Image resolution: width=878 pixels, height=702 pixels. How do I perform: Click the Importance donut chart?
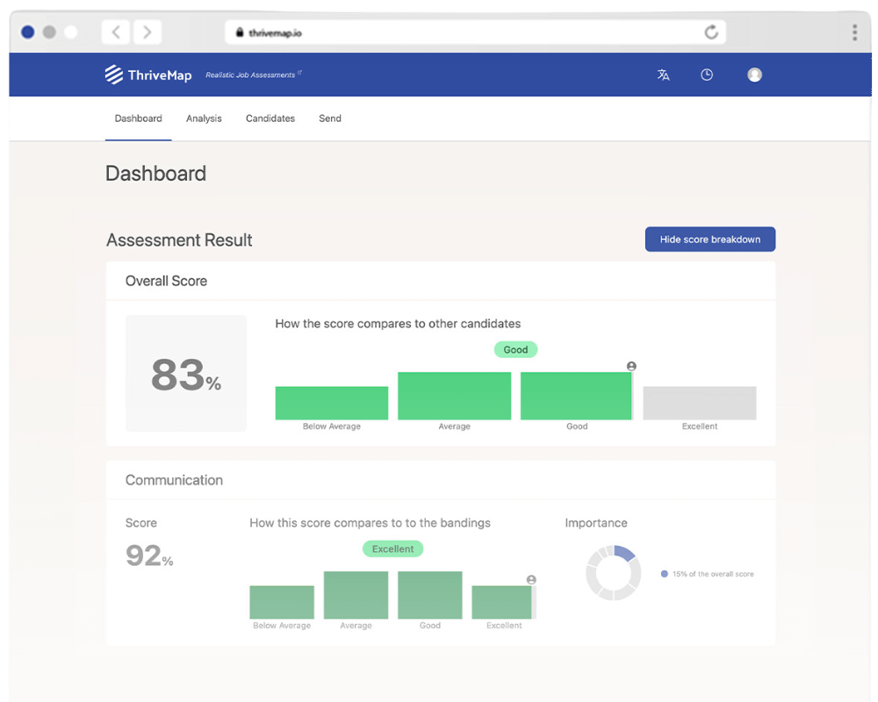coord(614,573)
